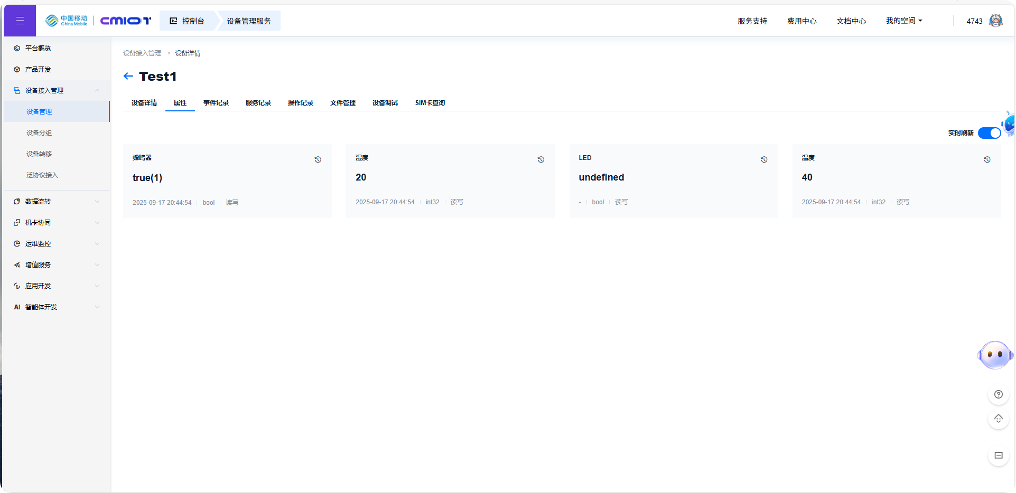Screen dimensions: 1016x493
Task: Open history for 蜂鸣器 property
Action: [318, 159]
